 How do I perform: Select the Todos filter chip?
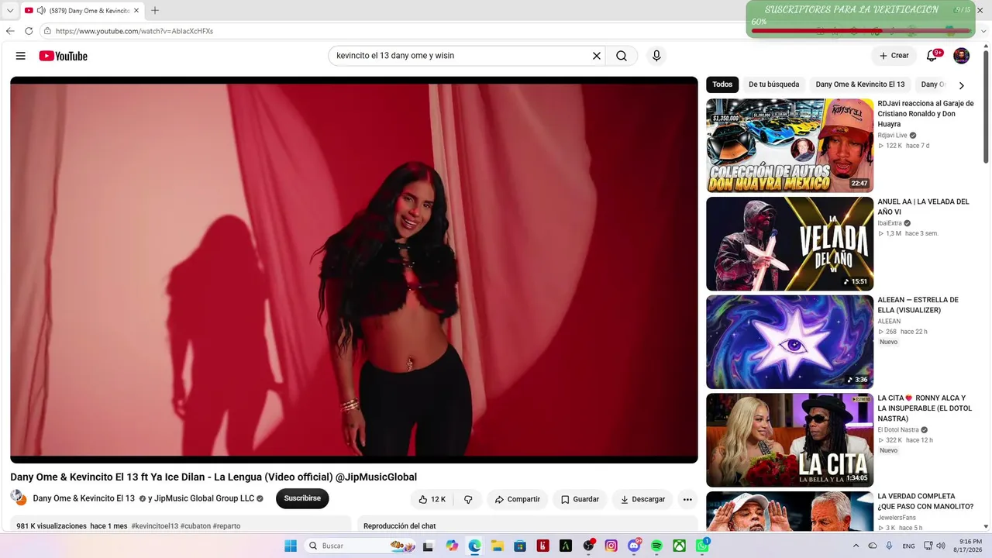722,84
